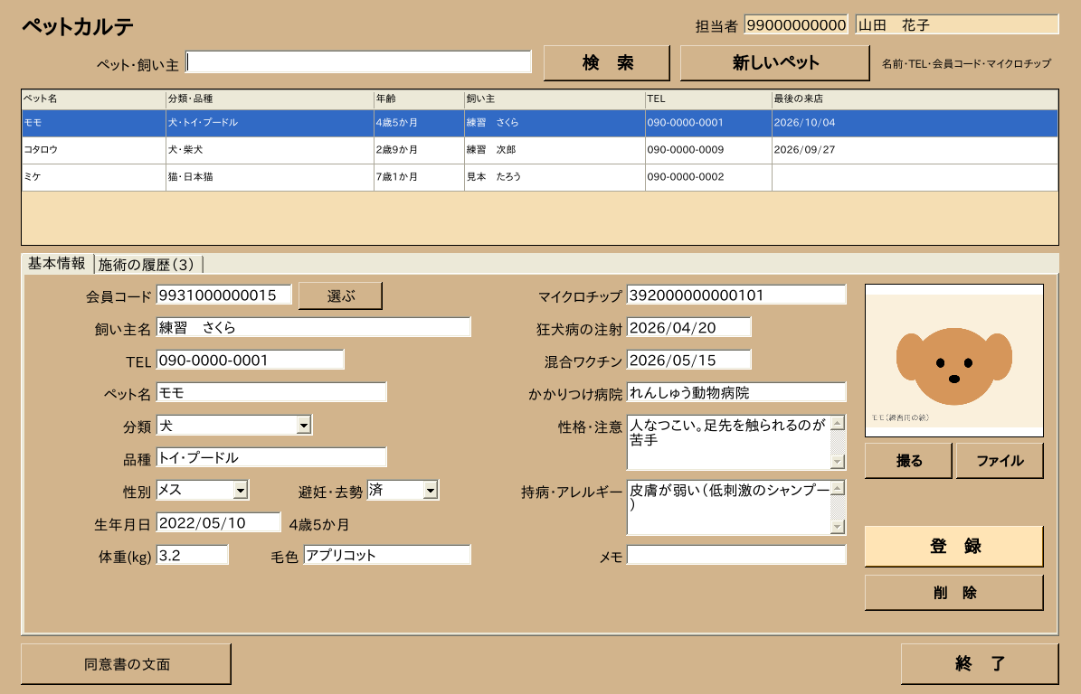Viewport: 1081px width, 694px height.
Task: Click the 生年月日 date field
Action: click(x=219, y=522)
